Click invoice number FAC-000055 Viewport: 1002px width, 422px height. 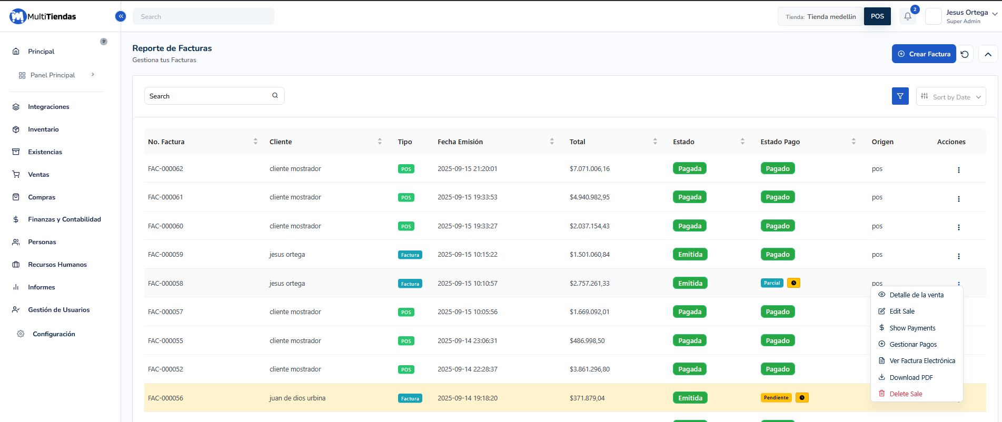tap(165, 341)
